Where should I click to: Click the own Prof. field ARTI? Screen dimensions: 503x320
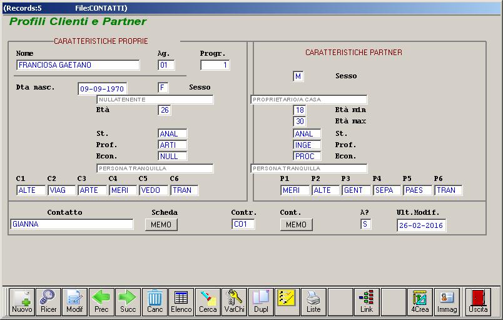pyautogui.click(x=172, y=145)
